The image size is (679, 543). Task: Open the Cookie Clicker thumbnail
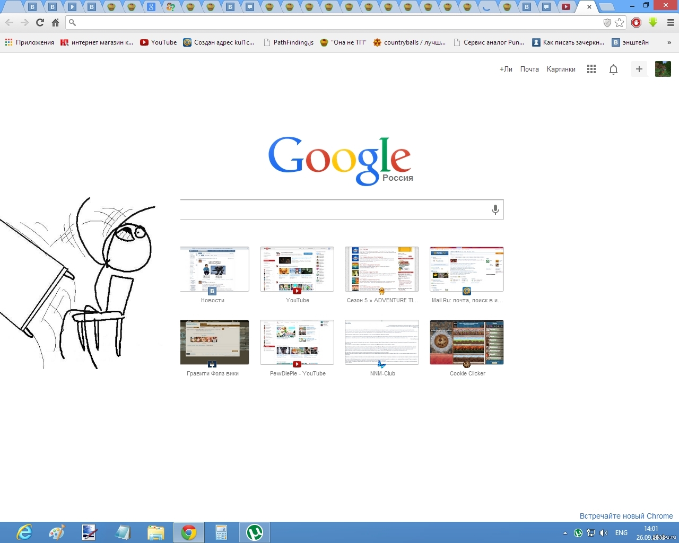[x=467, y=343]
